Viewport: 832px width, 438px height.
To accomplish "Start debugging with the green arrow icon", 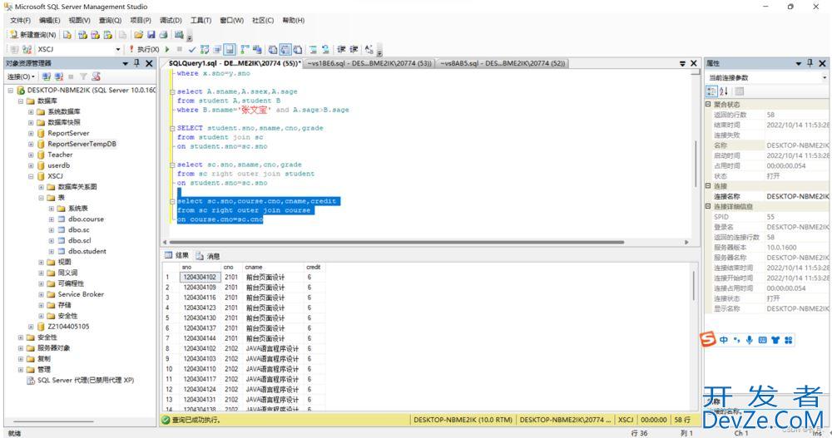I will click(x=168, y=49).
